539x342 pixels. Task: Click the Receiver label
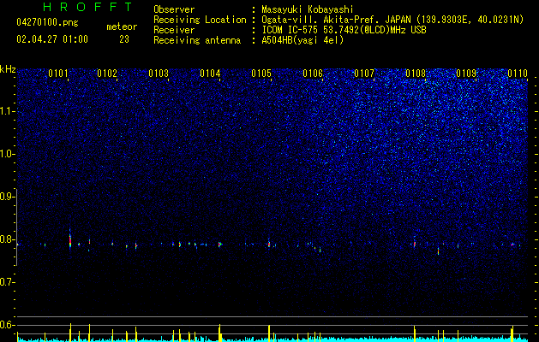click(174, 30)
